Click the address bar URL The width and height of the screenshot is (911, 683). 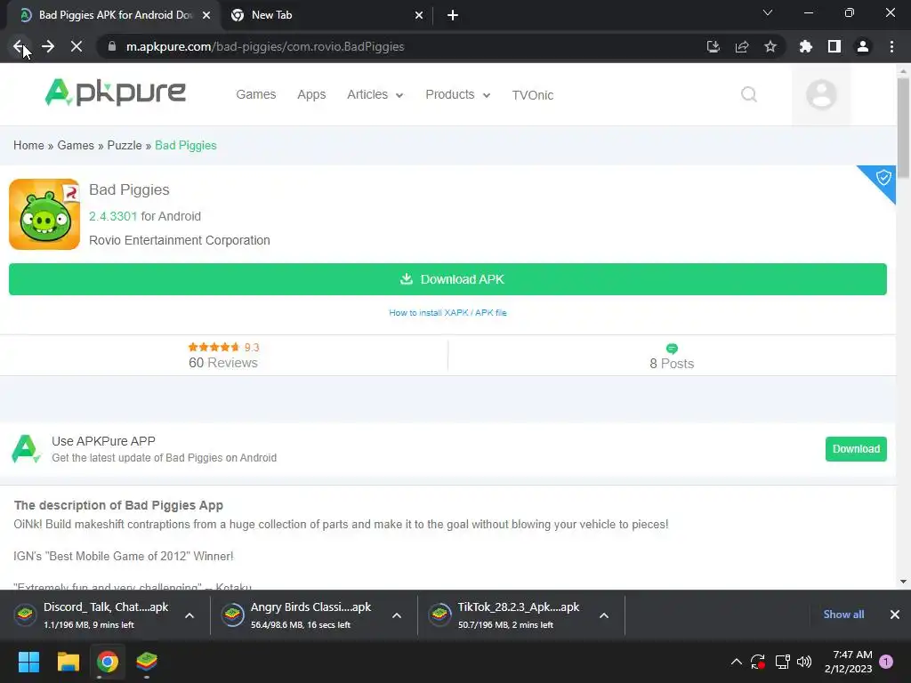[x=265, y=46]
